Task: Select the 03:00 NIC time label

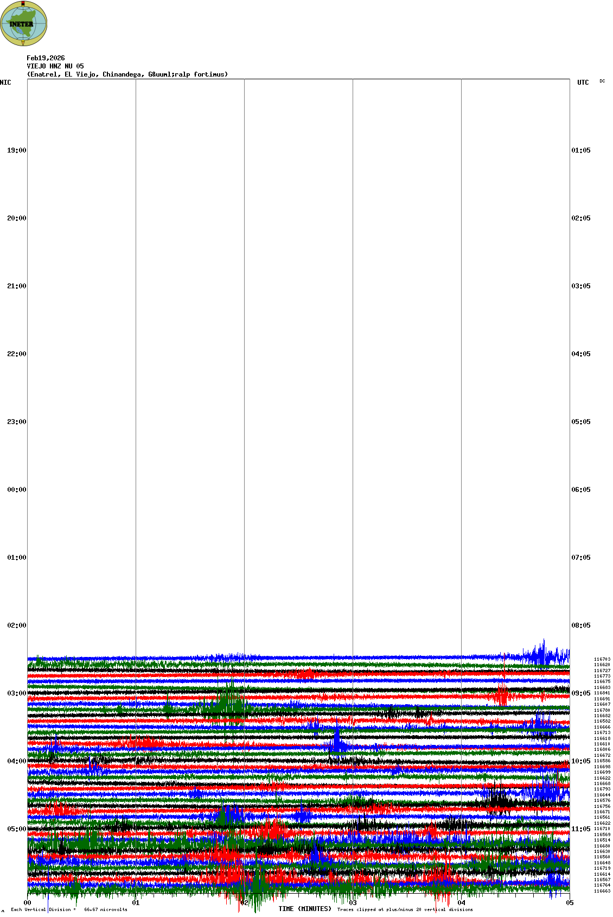Action: click(x=16, y=693)
